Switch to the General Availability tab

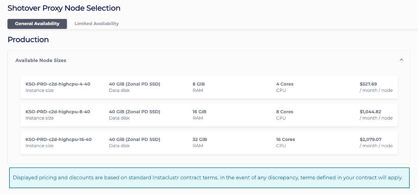point(37,24)
